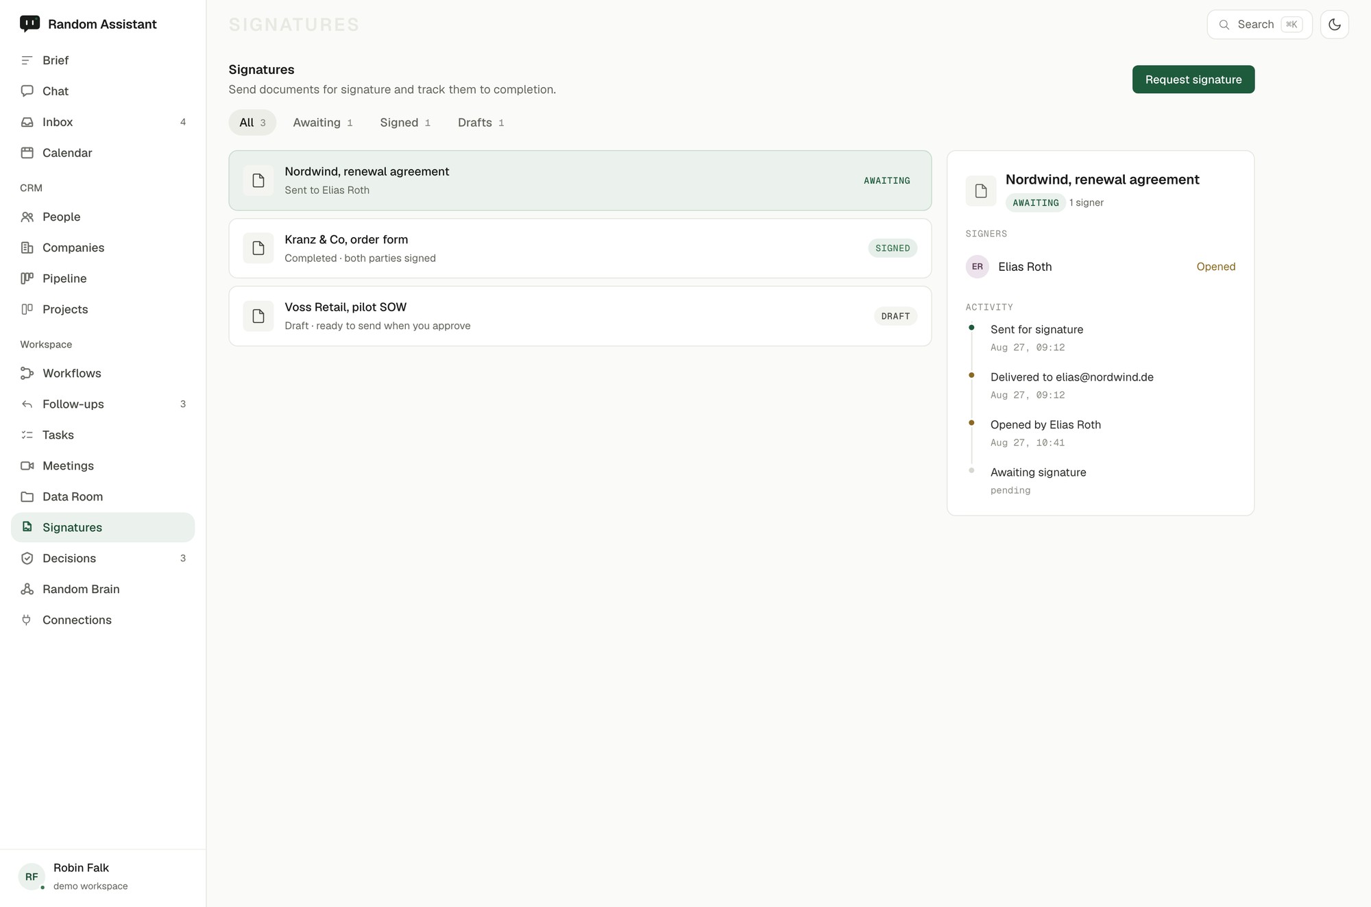This screenshot has width=1371, height=907.
Task: Open the Voss Retail pilot SOW draft
Action: 580,316
